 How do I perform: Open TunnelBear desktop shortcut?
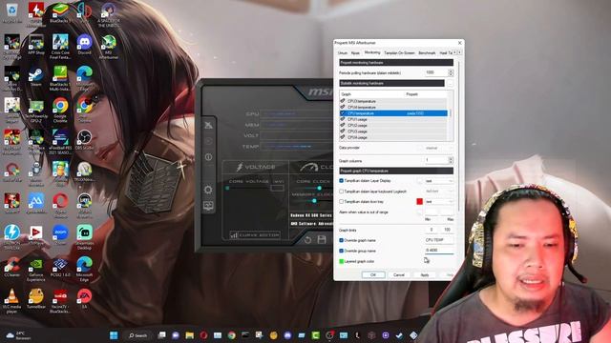(36, 298)
